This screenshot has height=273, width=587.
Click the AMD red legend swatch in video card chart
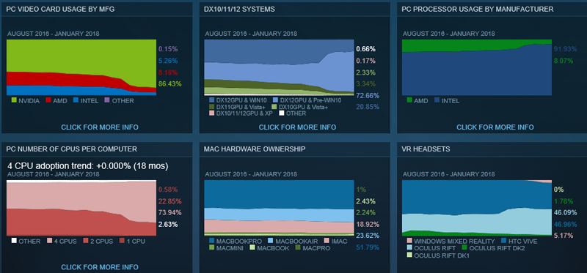48,100
